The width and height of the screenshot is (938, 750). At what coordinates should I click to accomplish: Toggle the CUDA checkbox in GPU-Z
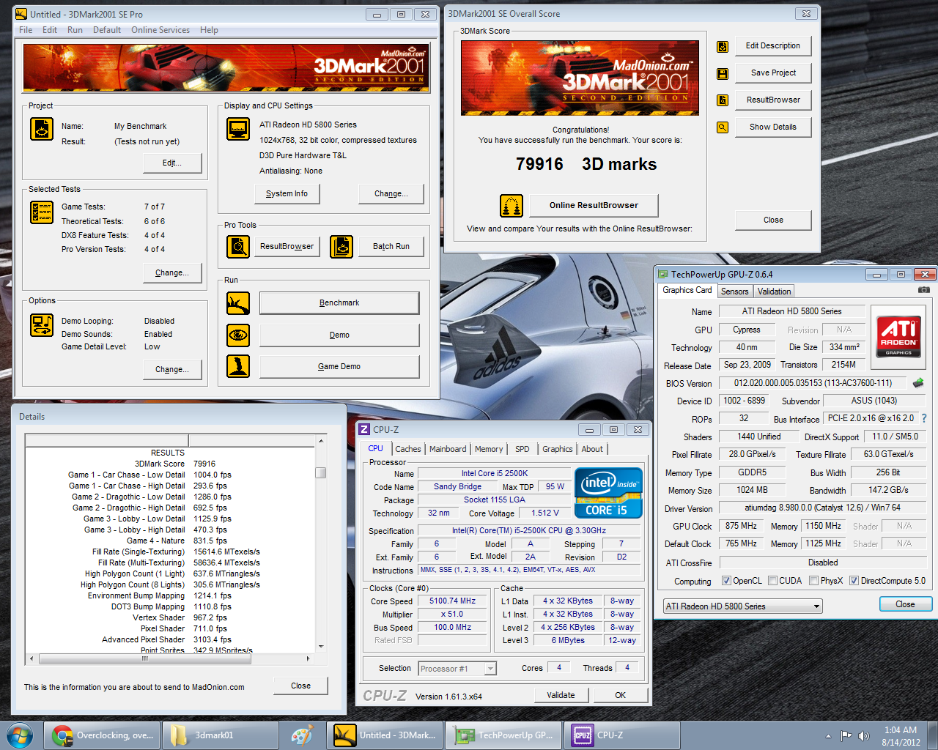[772, 581]
